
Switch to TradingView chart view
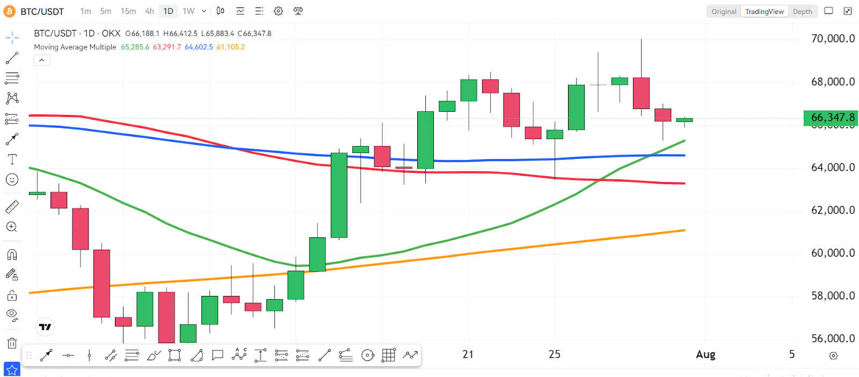pyautogui.click(x=765, y=11)
